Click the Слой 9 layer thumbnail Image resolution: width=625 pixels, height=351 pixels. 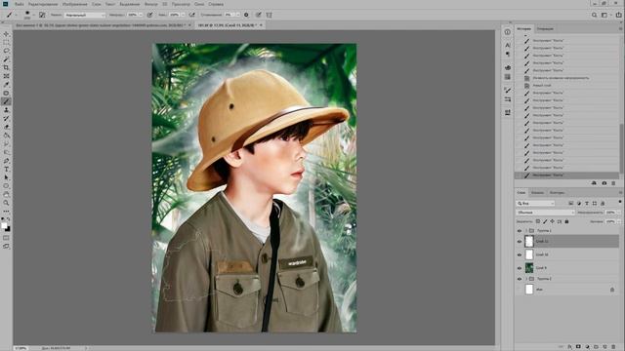pyautogui.click(x=529, y=268)
